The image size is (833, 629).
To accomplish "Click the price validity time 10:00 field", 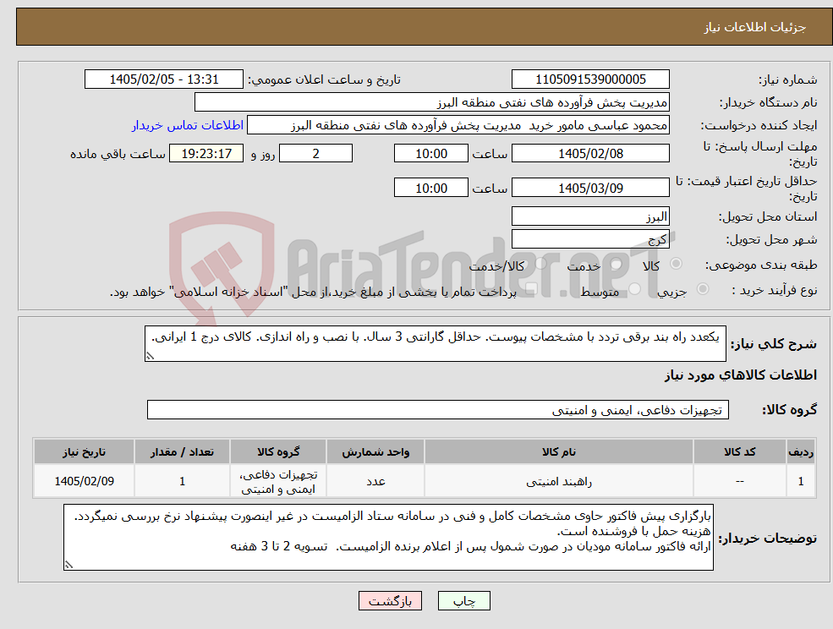I will pos(430,188).
